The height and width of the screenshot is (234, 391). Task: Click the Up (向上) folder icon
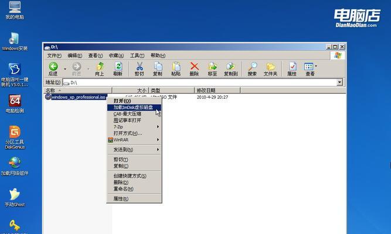pos(100,67)
